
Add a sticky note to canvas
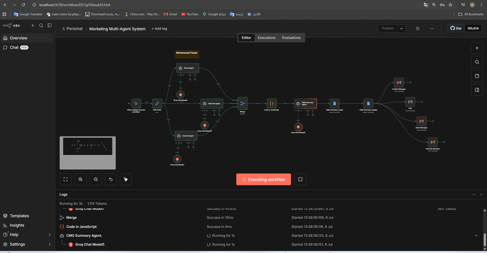tap(477, 76)
